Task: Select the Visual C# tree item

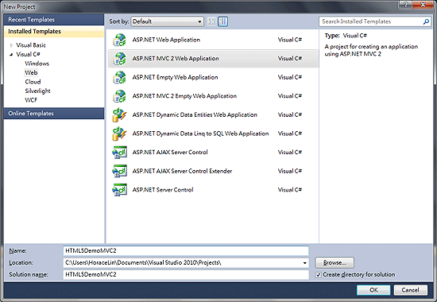Action: tap(28, 54)
